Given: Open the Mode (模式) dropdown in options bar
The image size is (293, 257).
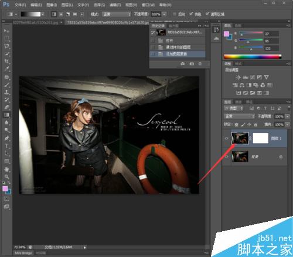Looking at the screenshot, I should point(117,14).
